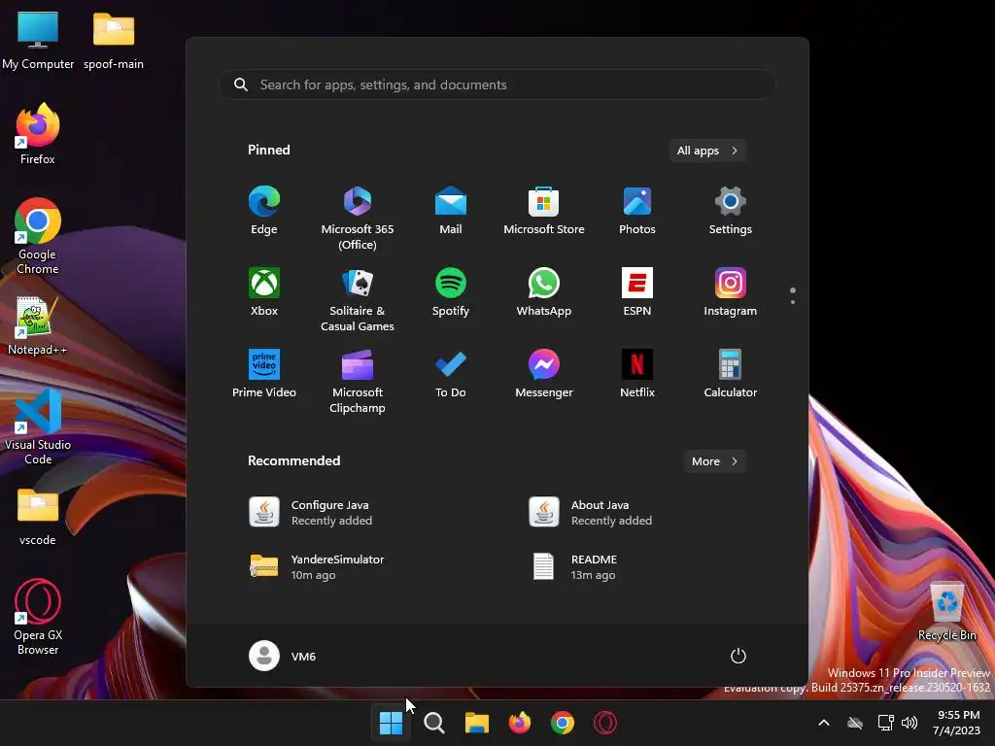995x746 pixels.
Task: Open the volume speaker tray icon
Action: (909, 723)
